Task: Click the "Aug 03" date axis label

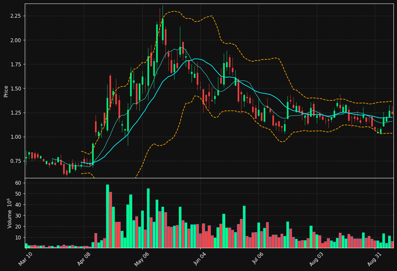Action: (x=317, y=259)
